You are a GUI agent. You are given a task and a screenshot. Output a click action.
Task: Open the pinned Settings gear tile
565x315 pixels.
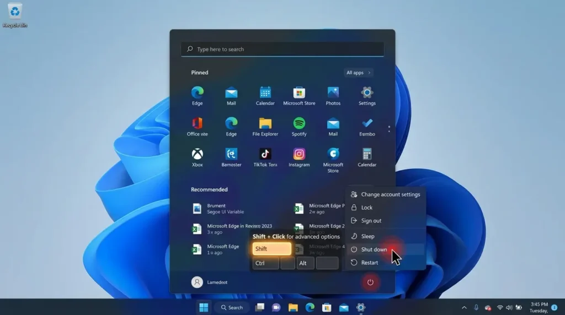pyautogui.click(x=367, y=96)
